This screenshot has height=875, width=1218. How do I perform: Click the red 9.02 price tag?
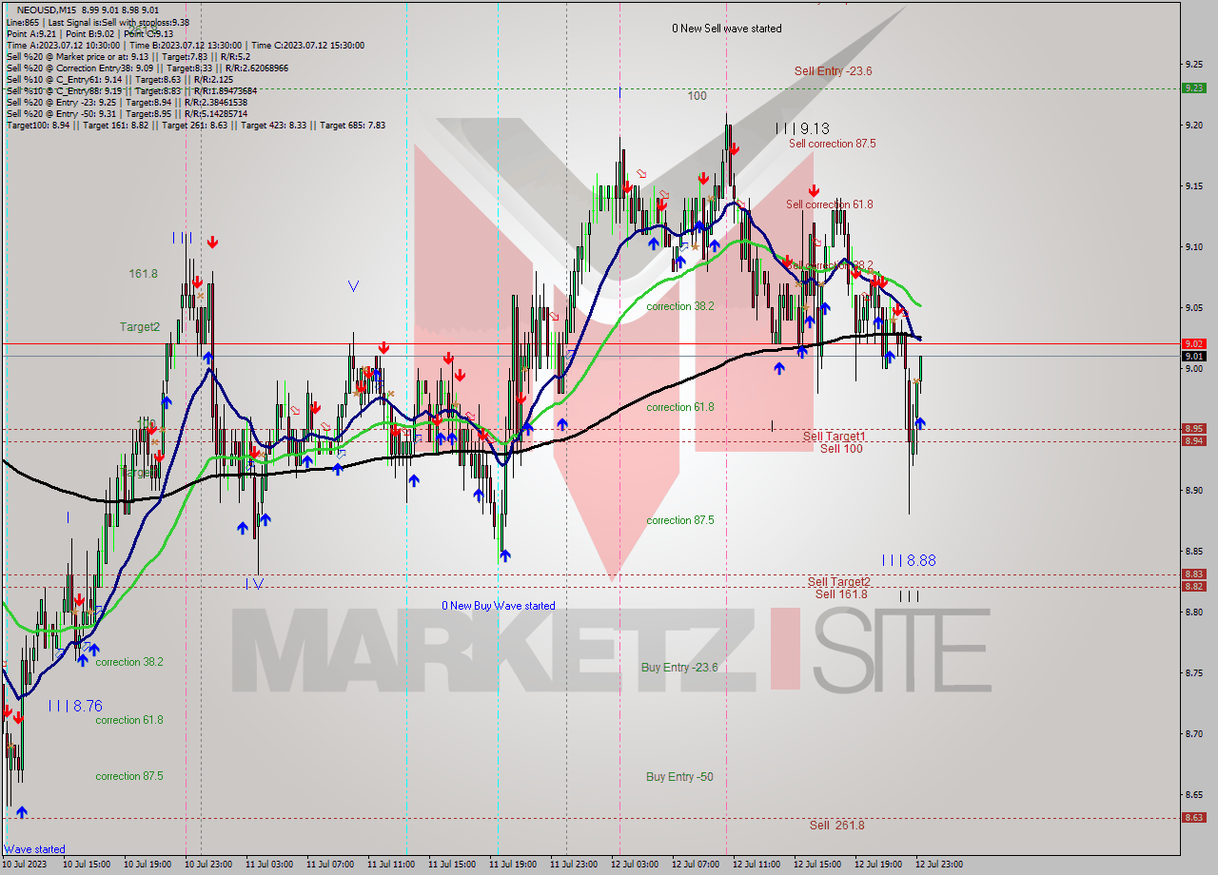(1194, 343)
